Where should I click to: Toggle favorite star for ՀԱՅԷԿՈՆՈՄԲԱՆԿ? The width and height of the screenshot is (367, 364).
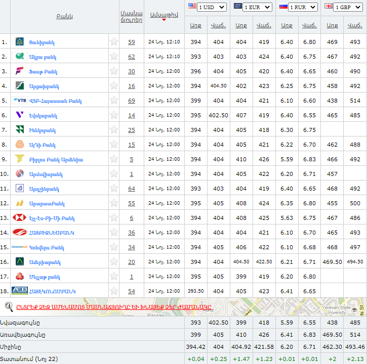pos(114,291)
